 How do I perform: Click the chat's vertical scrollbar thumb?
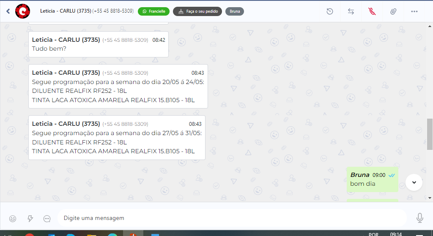(x=430, y=134)
